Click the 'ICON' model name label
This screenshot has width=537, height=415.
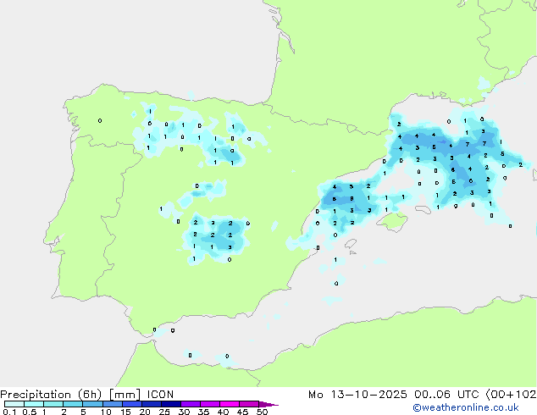160,395
